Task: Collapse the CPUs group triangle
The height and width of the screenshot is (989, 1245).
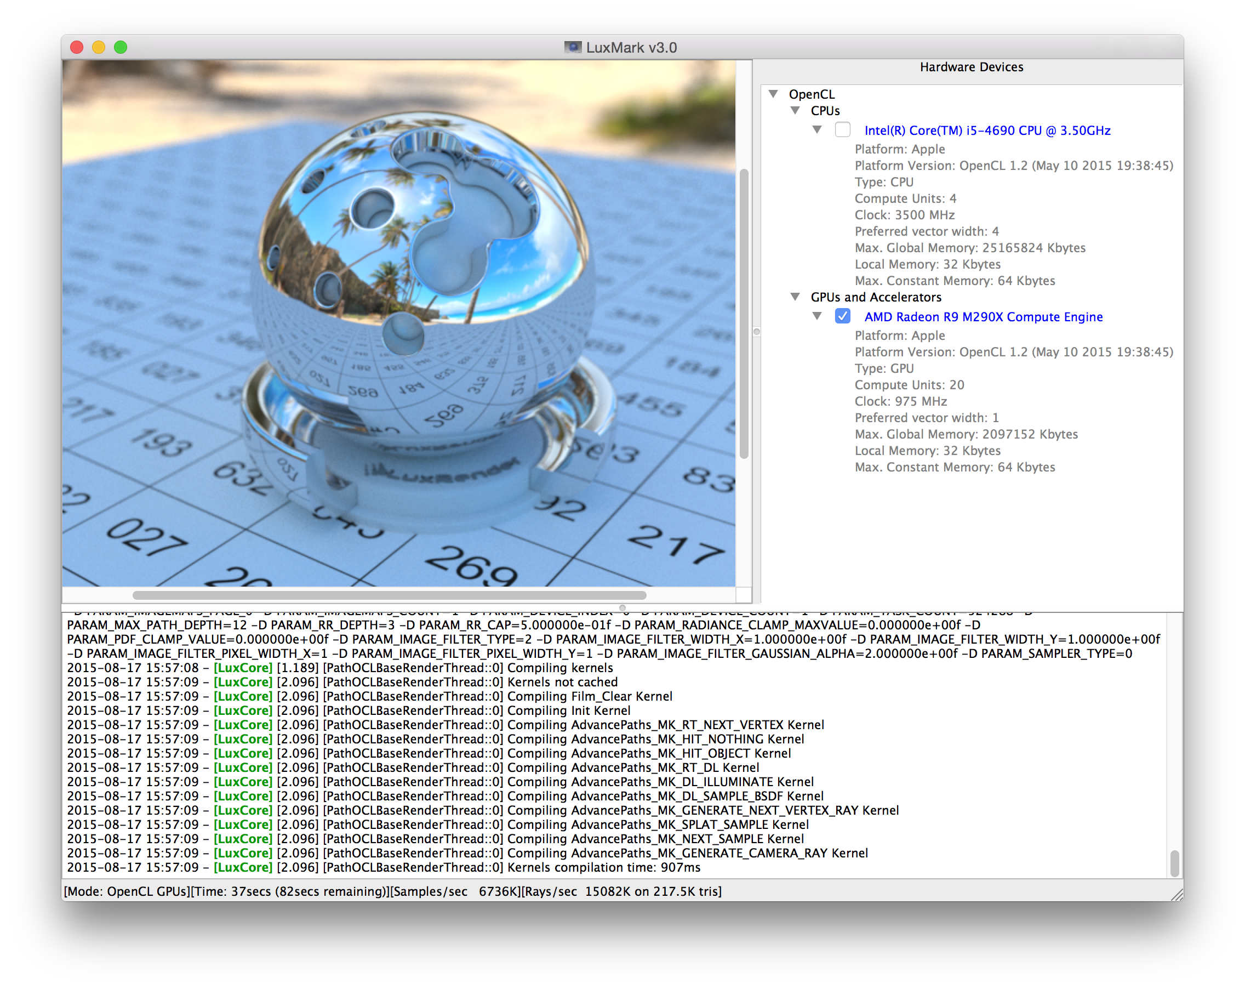Action: click(795, 110)
